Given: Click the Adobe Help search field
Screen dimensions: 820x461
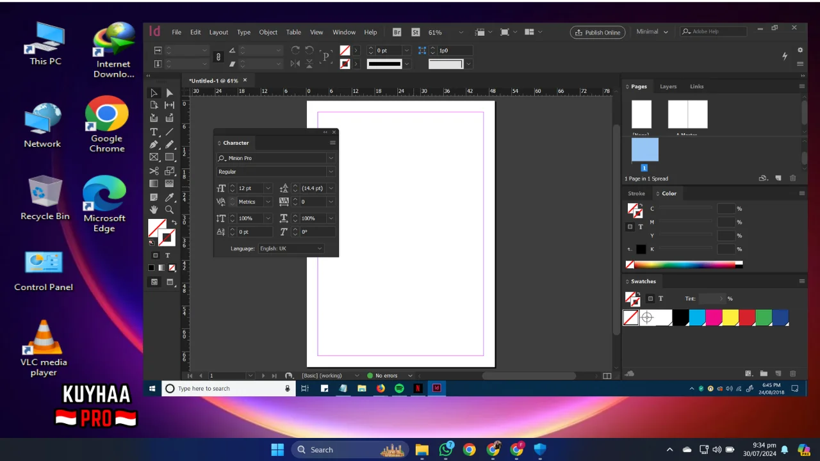Looking at the screenshot, I should coord(714,31).
